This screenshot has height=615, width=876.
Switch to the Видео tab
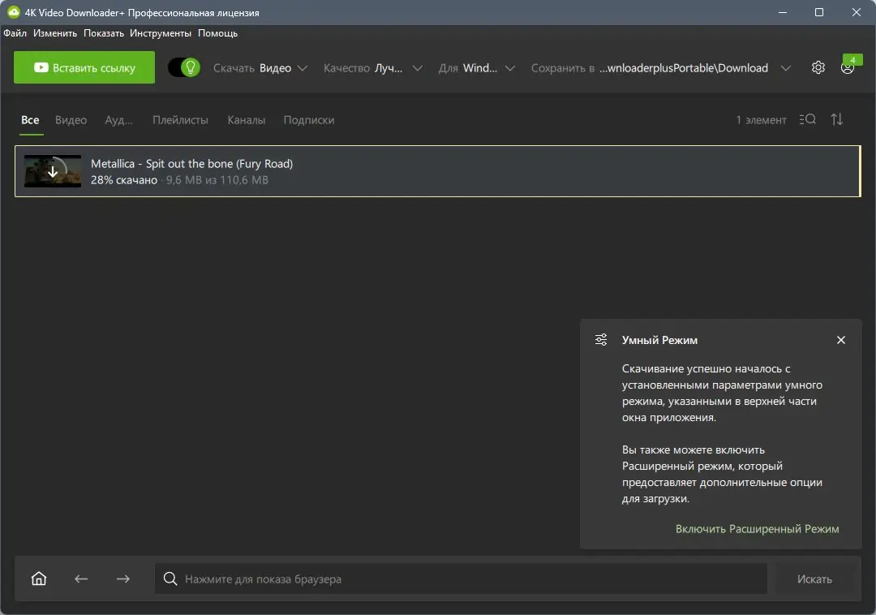pyautogui.click(x=71, y=120)
